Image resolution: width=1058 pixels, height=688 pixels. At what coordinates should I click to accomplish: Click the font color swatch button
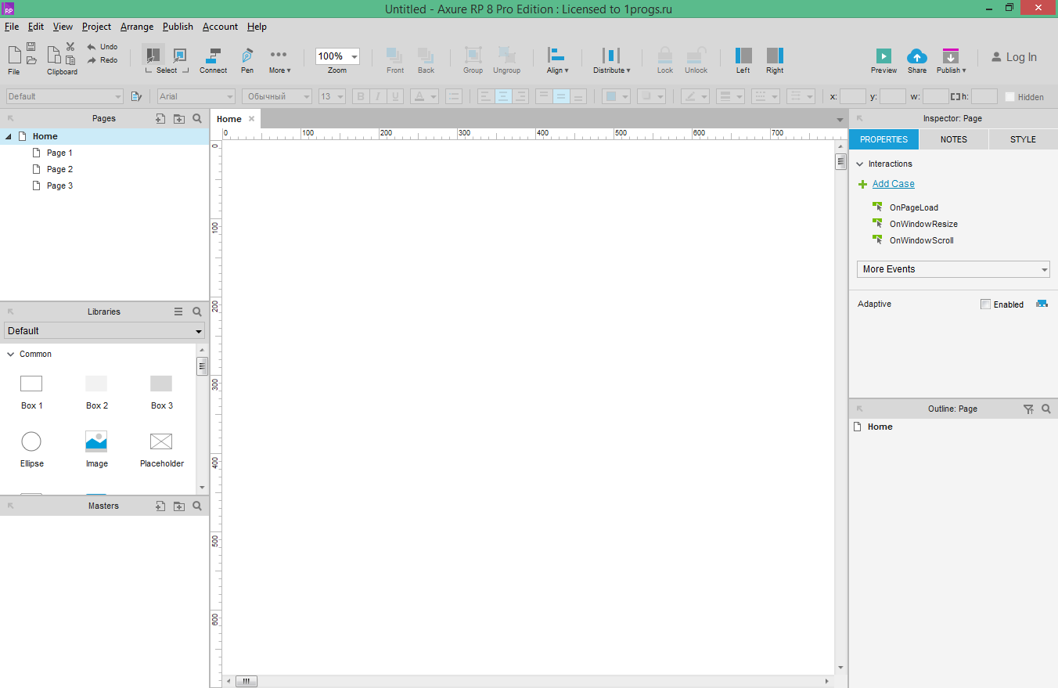424,97
